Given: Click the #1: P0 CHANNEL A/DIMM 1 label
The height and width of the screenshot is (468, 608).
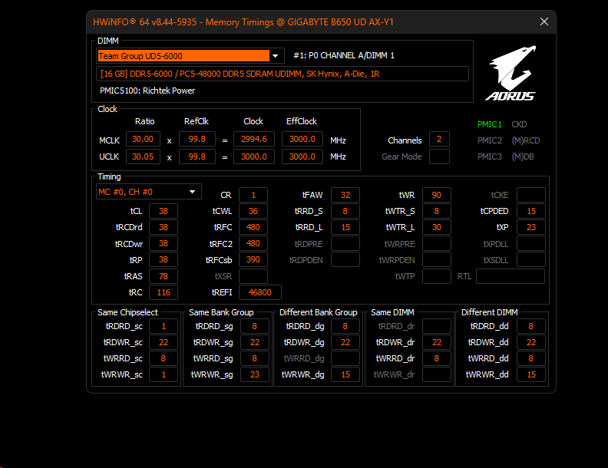Looking at the screenshot, I should (344, 55).
